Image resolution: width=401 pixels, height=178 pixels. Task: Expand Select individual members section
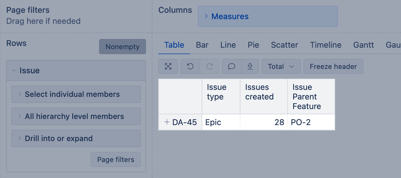76,94
